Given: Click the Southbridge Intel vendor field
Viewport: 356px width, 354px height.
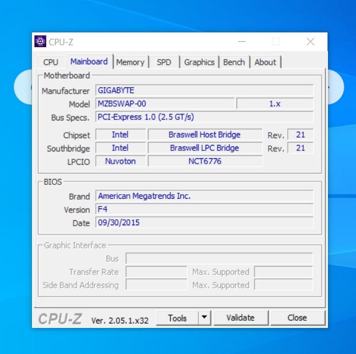Looking at the screenshot, I should pyautogui.click(x=121, y=148).
